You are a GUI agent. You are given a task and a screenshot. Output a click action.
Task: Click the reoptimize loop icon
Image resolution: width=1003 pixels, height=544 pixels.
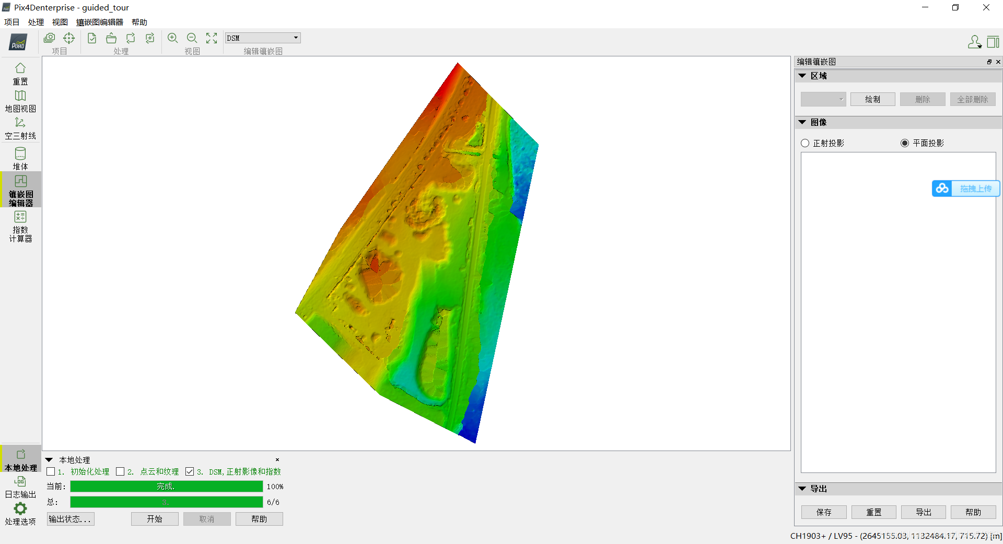click(x=131, y=38)
